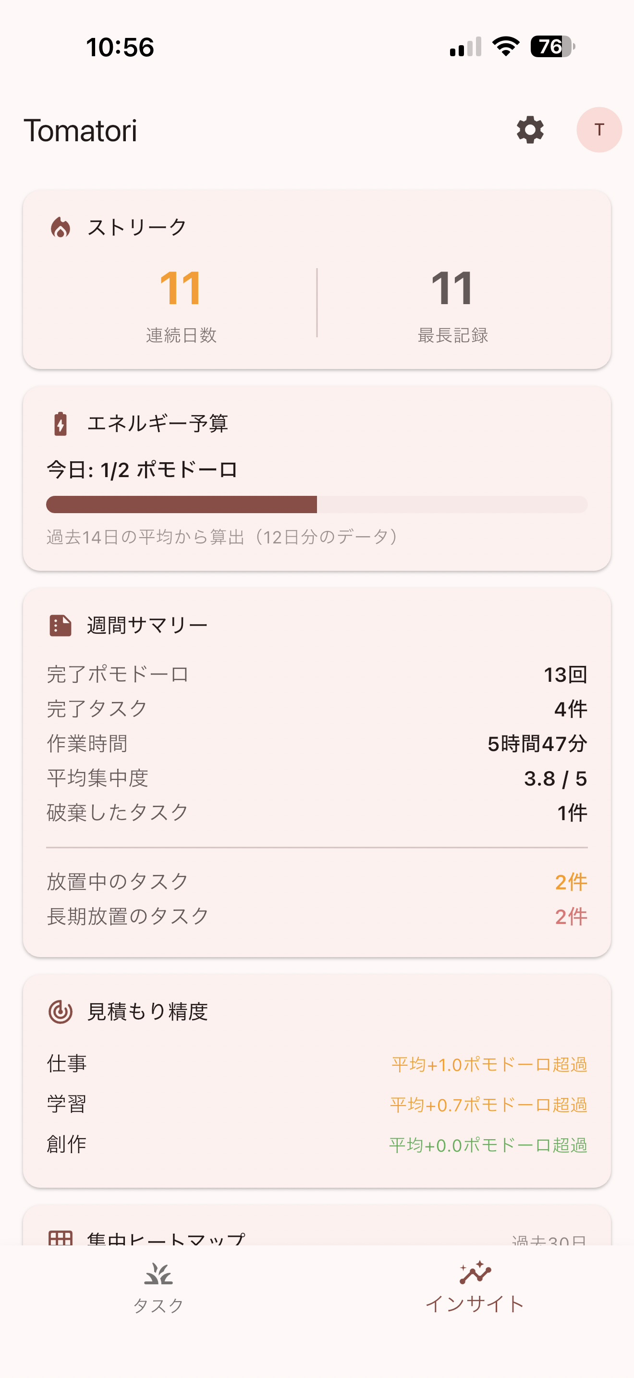Select the 最長記録 best streak number
634x1378 pixels.
(x=452, y=288)
